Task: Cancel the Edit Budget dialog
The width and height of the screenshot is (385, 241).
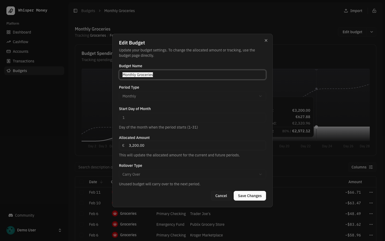Action: 221,196
